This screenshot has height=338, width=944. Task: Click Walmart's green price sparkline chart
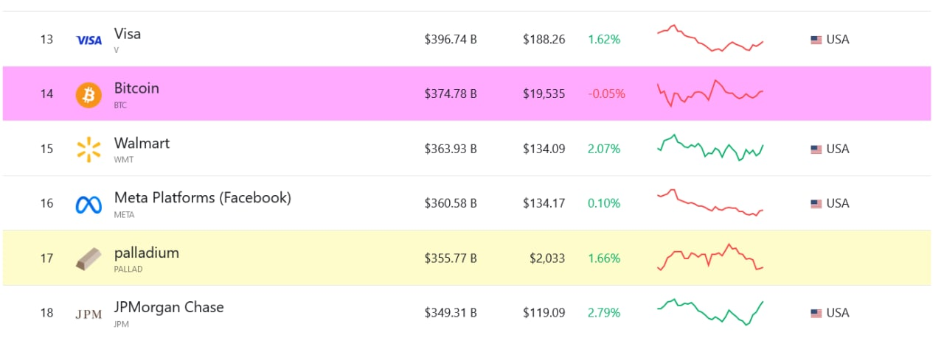click(710, 147)
